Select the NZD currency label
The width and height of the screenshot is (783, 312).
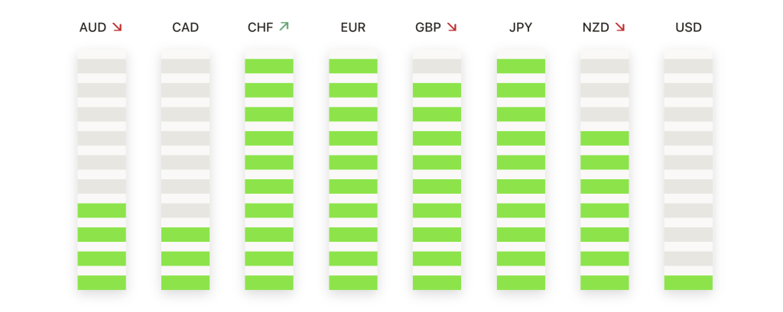pos(596,27)
